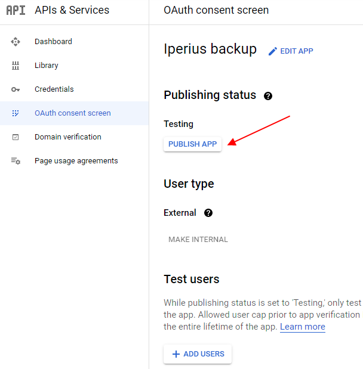This screenshot has width=363, height=369.
Task: Click the pencil icon beside EDIT APP
Action: pyautogui.click(x=273, y=51)
